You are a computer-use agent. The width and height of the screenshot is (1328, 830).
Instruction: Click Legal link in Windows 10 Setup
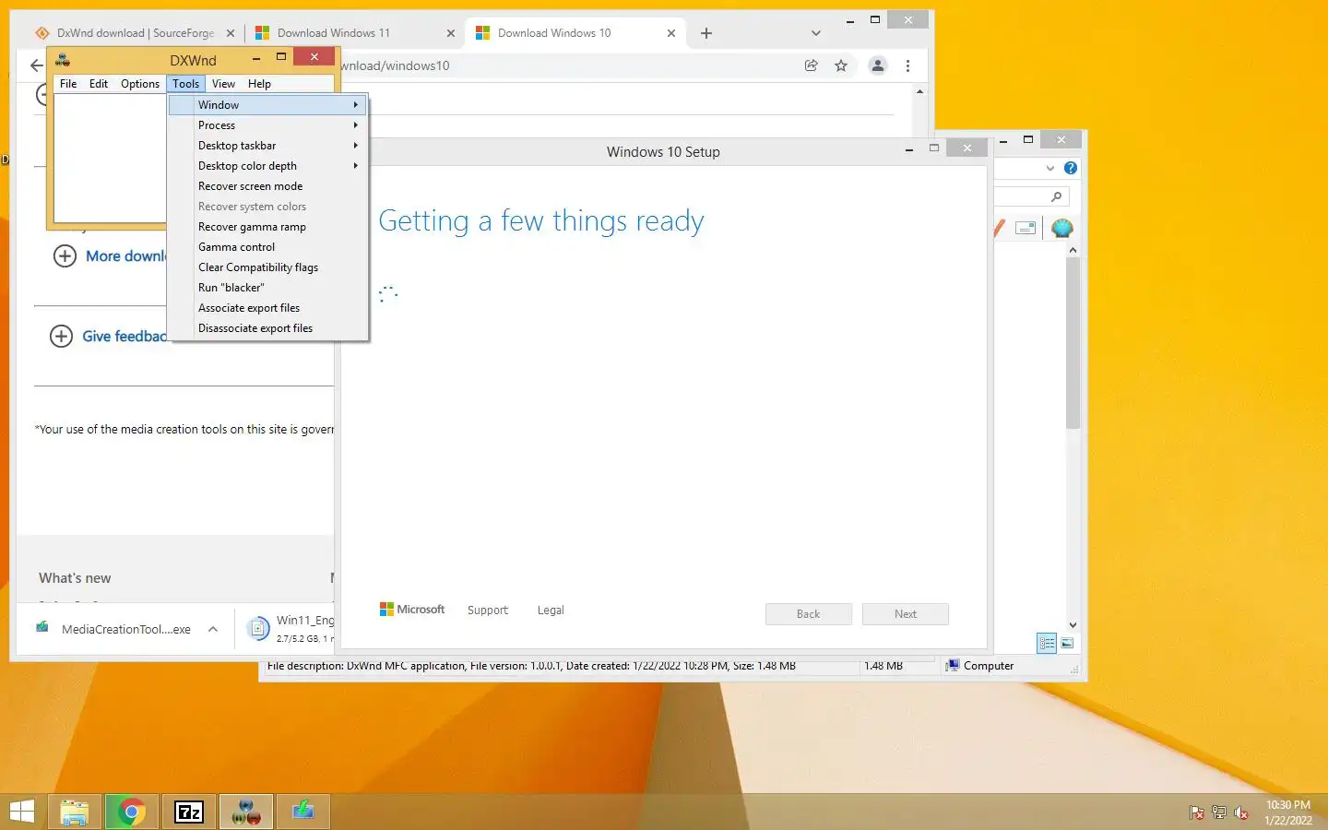coord(551,611)
